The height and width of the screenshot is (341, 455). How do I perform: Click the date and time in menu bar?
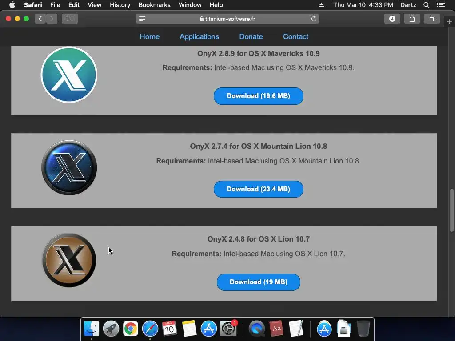(x=363, y=5)
